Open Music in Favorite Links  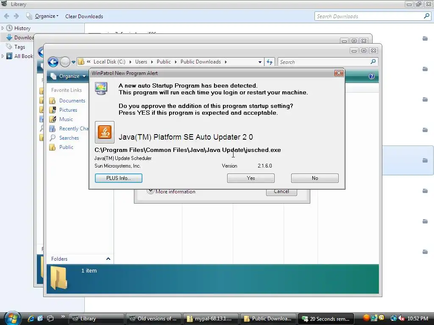pyautogui.click(x=66, y=119)
